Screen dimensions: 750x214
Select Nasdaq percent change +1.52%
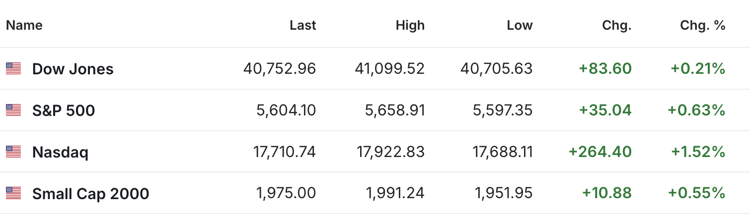point(698,152)
